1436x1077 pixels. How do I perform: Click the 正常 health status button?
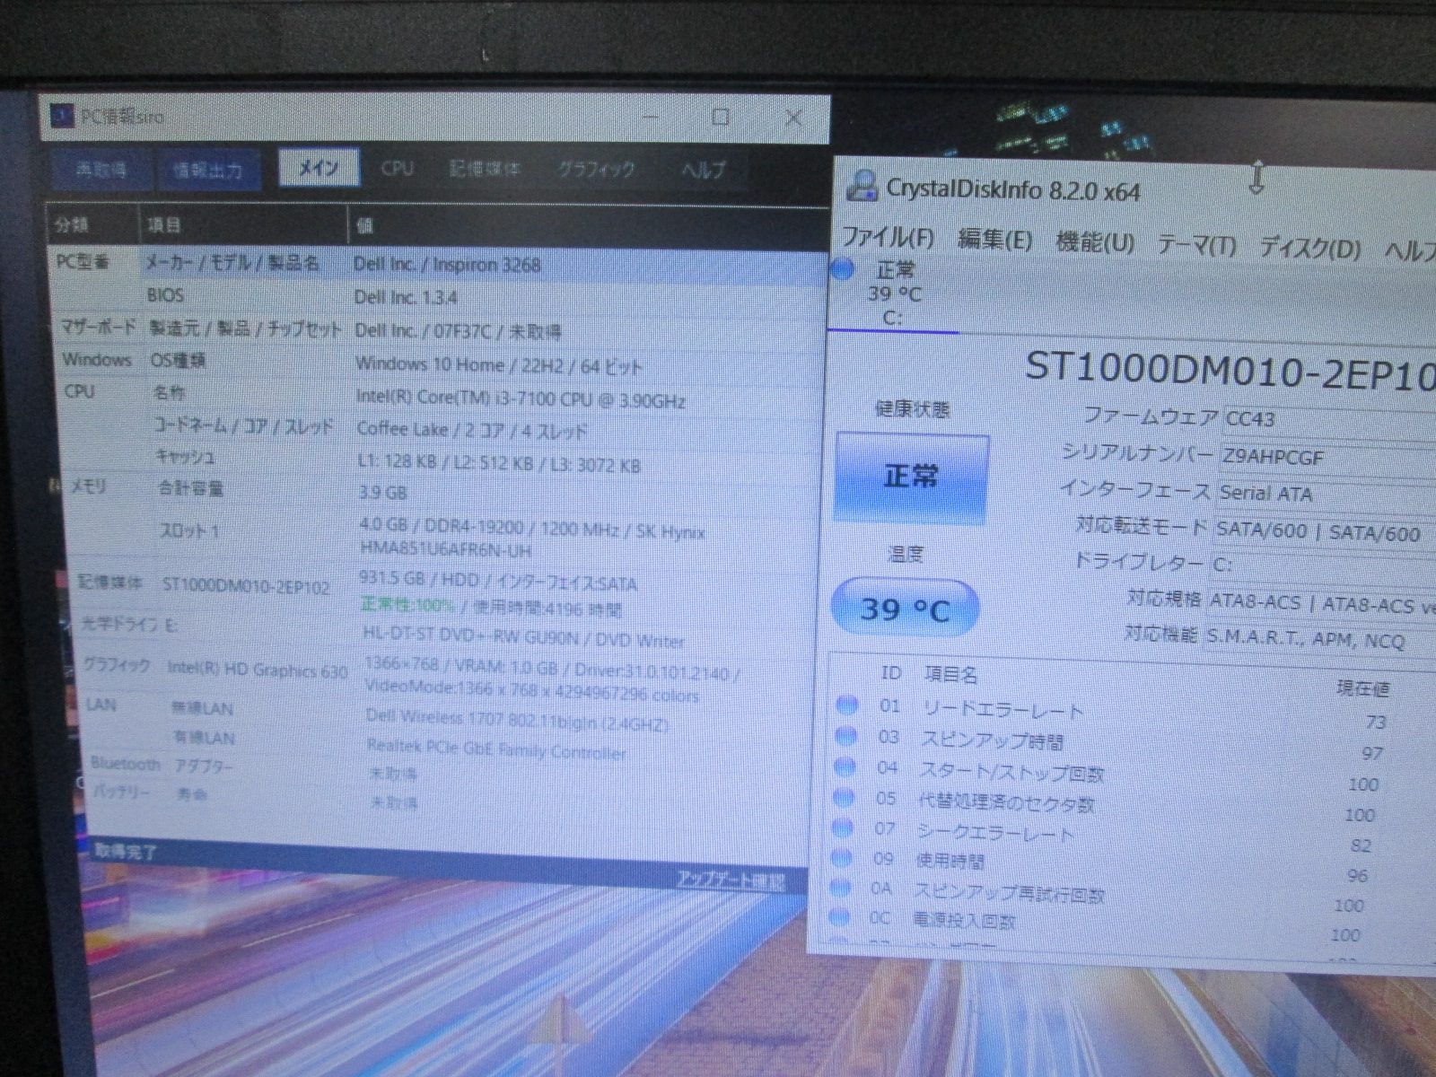click(911, 477)
